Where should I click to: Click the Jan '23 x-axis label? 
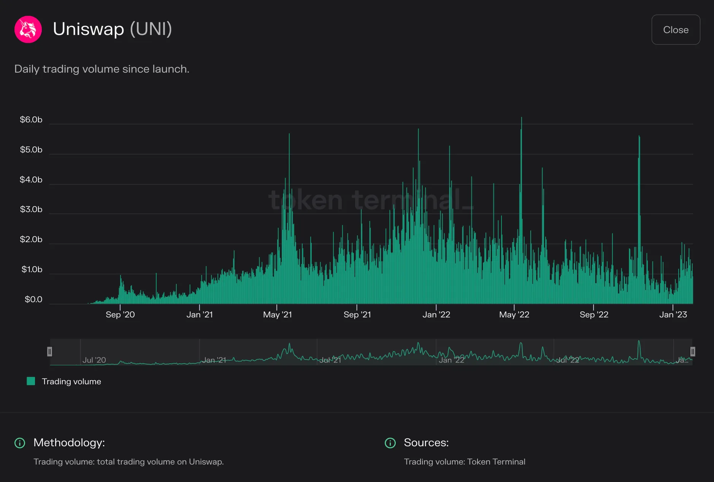(x=673, y=315)
